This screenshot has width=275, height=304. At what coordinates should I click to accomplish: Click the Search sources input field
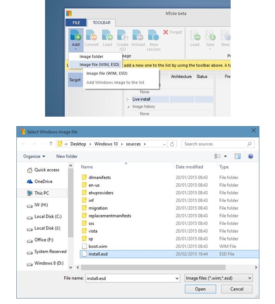218,144
